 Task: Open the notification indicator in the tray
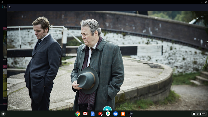194,114
